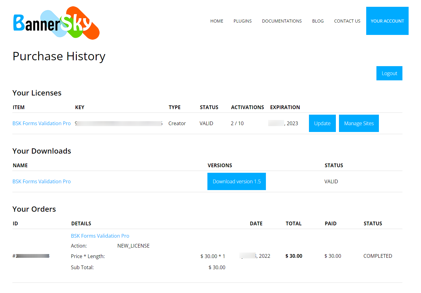Click the Purchase History heading
The width and height of the screenshot is (421, 293).
[x=59, y=56]
